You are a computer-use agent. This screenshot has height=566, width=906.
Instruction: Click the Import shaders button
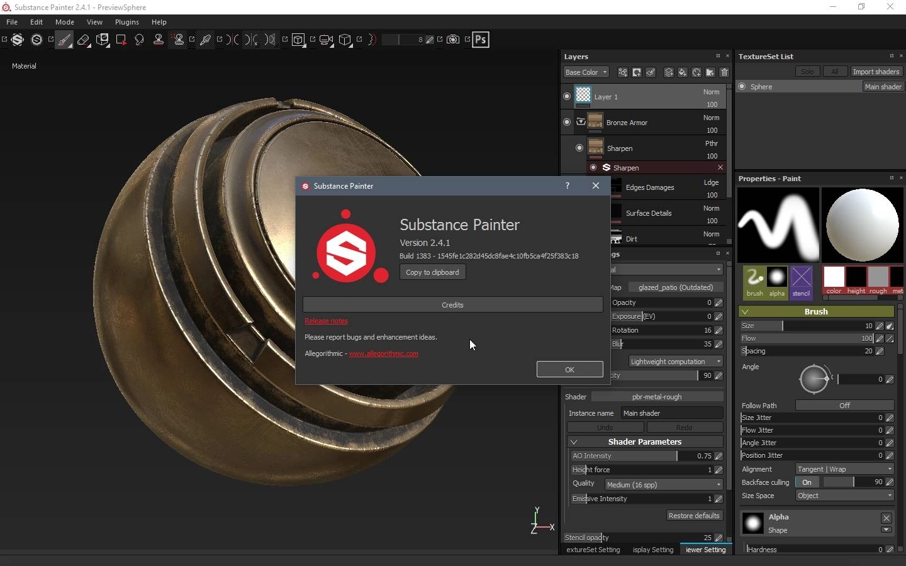pos(876,72)
